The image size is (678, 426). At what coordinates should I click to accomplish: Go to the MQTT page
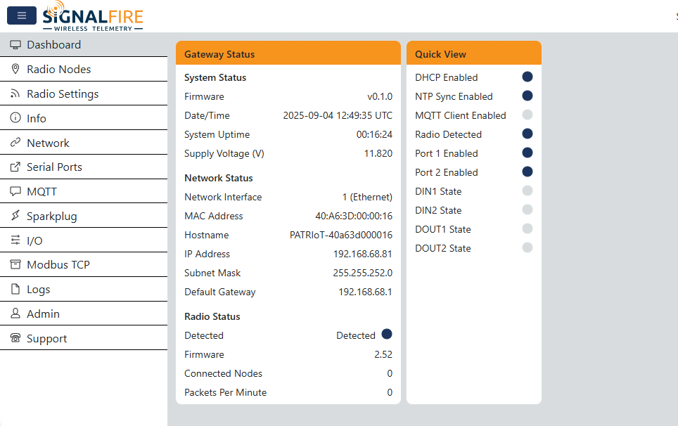coord(41,192)
